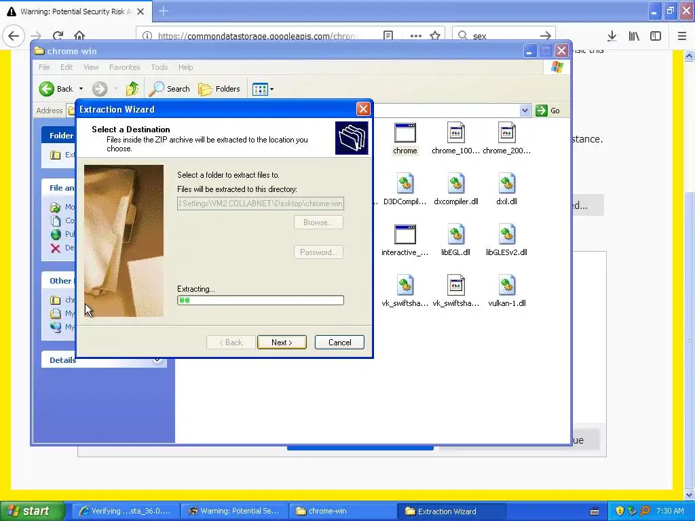Image resolution: width=695 pixels, height=521 pixels.
Task: Switch to Verifying taskbar item
Action: (126, 512)
